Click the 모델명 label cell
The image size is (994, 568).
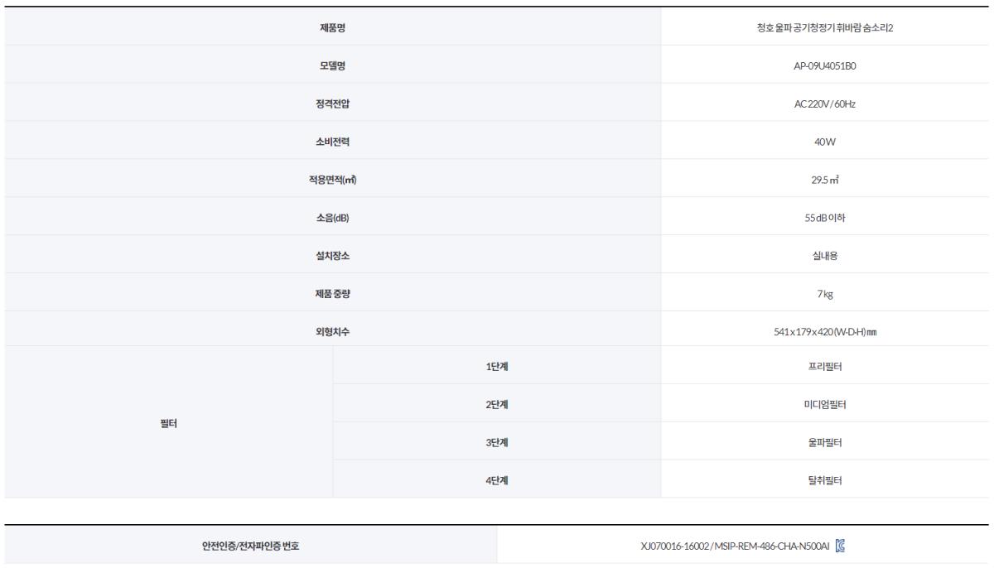(332, 65)
